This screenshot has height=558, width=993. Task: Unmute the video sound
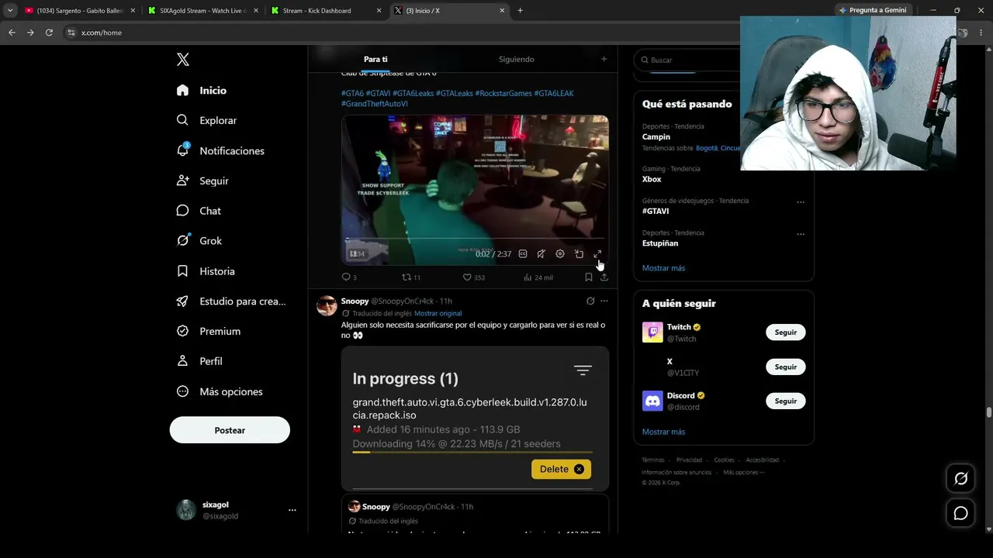click(541, 254)
